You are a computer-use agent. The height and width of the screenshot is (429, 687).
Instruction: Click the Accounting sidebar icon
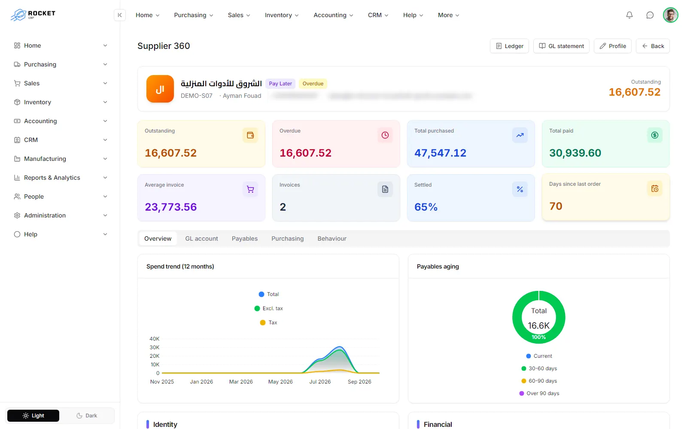click(17, 121)
